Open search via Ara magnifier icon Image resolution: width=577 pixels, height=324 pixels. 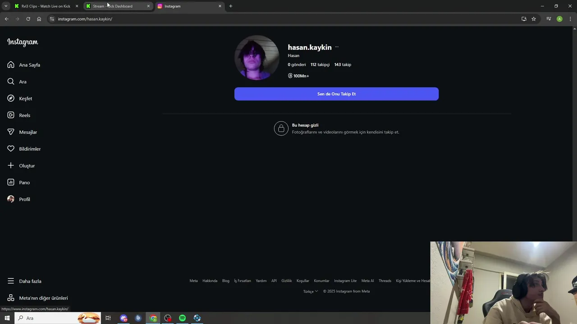click(x=11, y=81)
